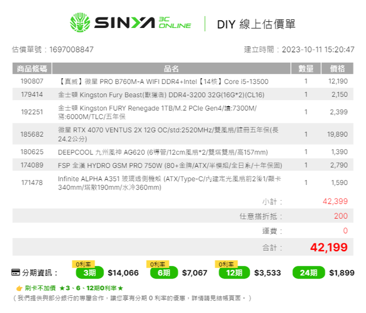366x313 pixels.
Task: Click the 數量 column header
Action: tap(306, 69)
